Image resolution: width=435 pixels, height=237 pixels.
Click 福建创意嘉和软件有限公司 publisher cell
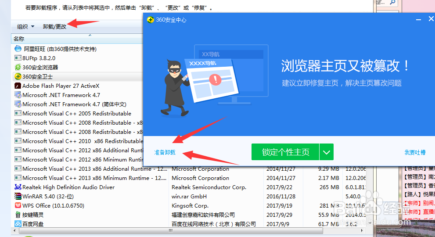203,215
